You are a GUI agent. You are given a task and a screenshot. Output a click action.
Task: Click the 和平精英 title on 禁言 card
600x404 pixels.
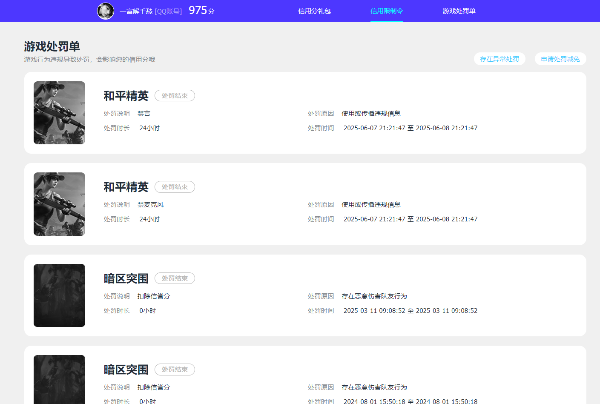click(126, 96)
